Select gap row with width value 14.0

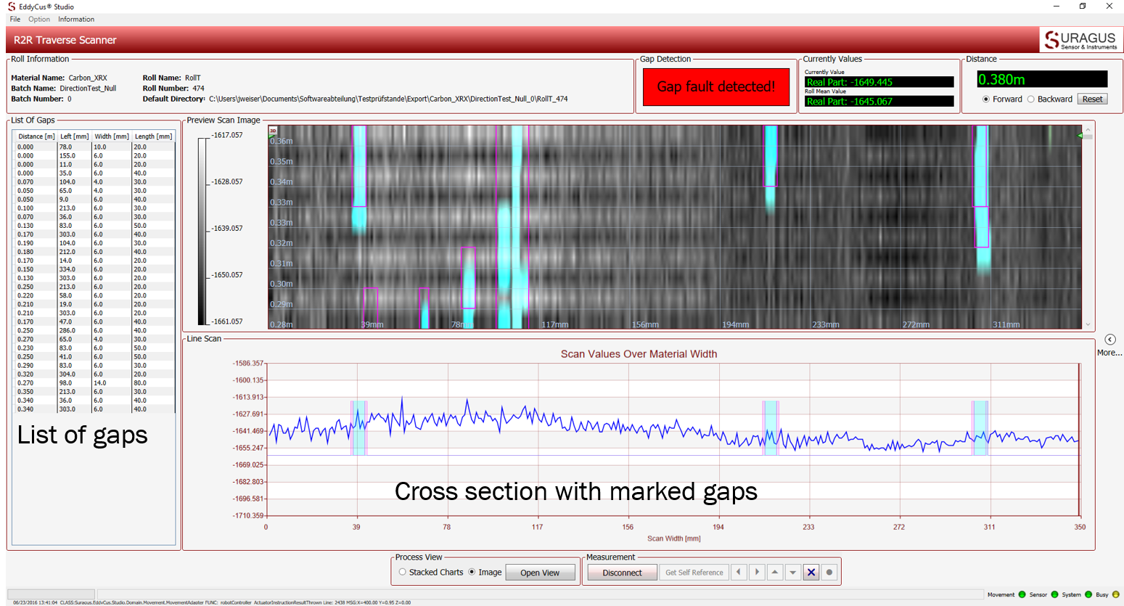tap(94, 382)
